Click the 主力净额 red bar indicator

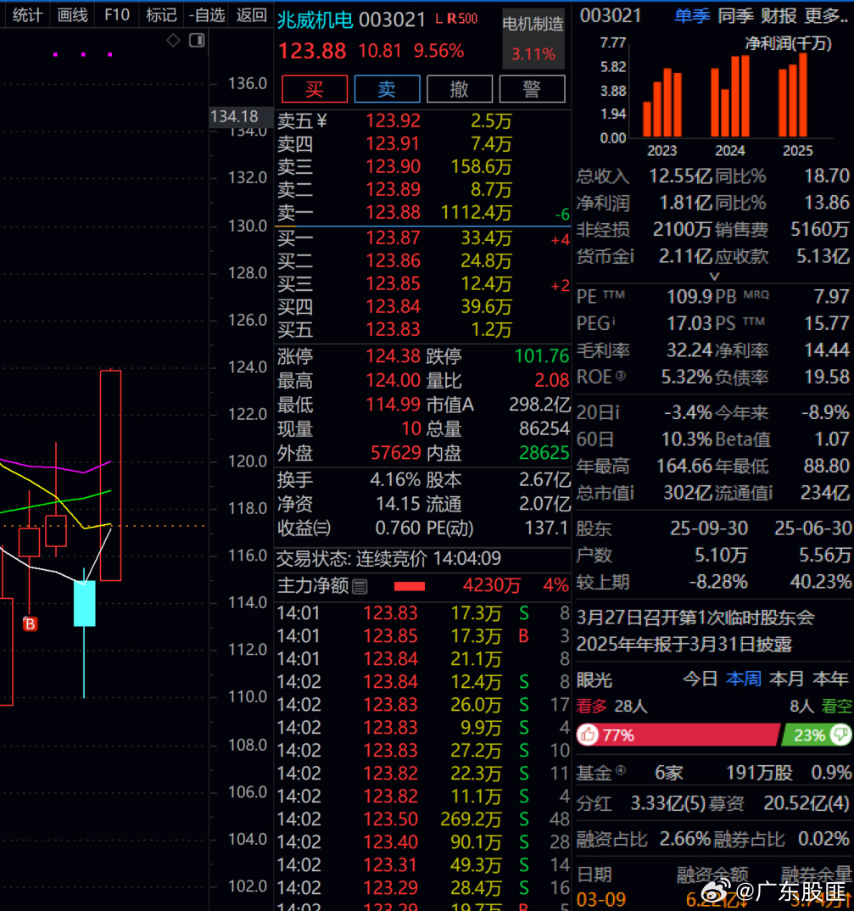(410, 587)
